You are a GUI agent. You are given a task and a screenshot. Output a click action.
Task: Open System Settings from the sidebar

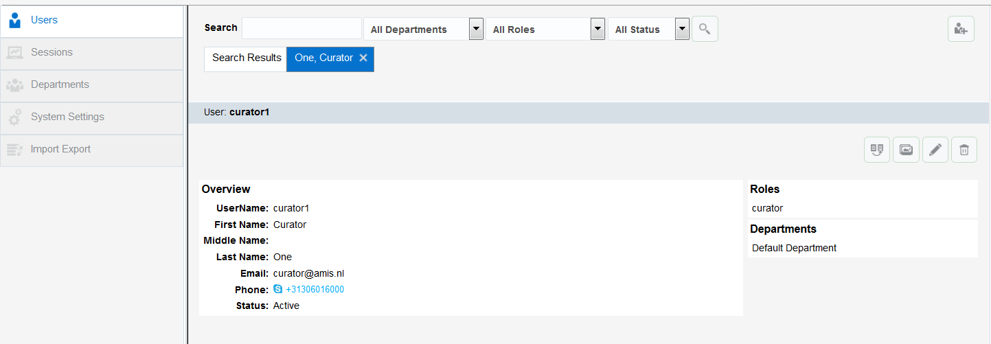pos(67,117)
